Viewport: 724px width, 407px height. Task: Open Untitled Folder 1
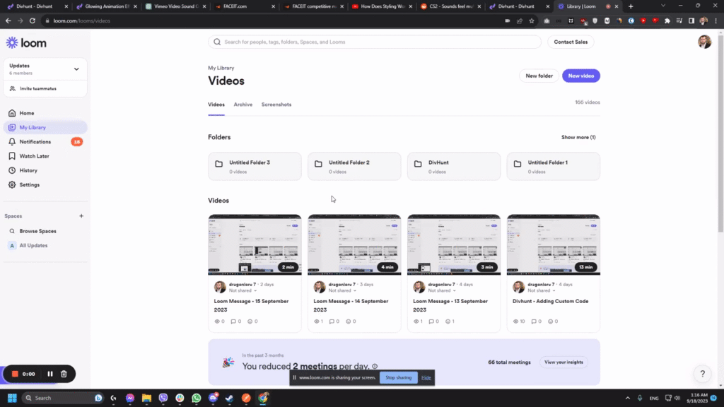point(553,167)
